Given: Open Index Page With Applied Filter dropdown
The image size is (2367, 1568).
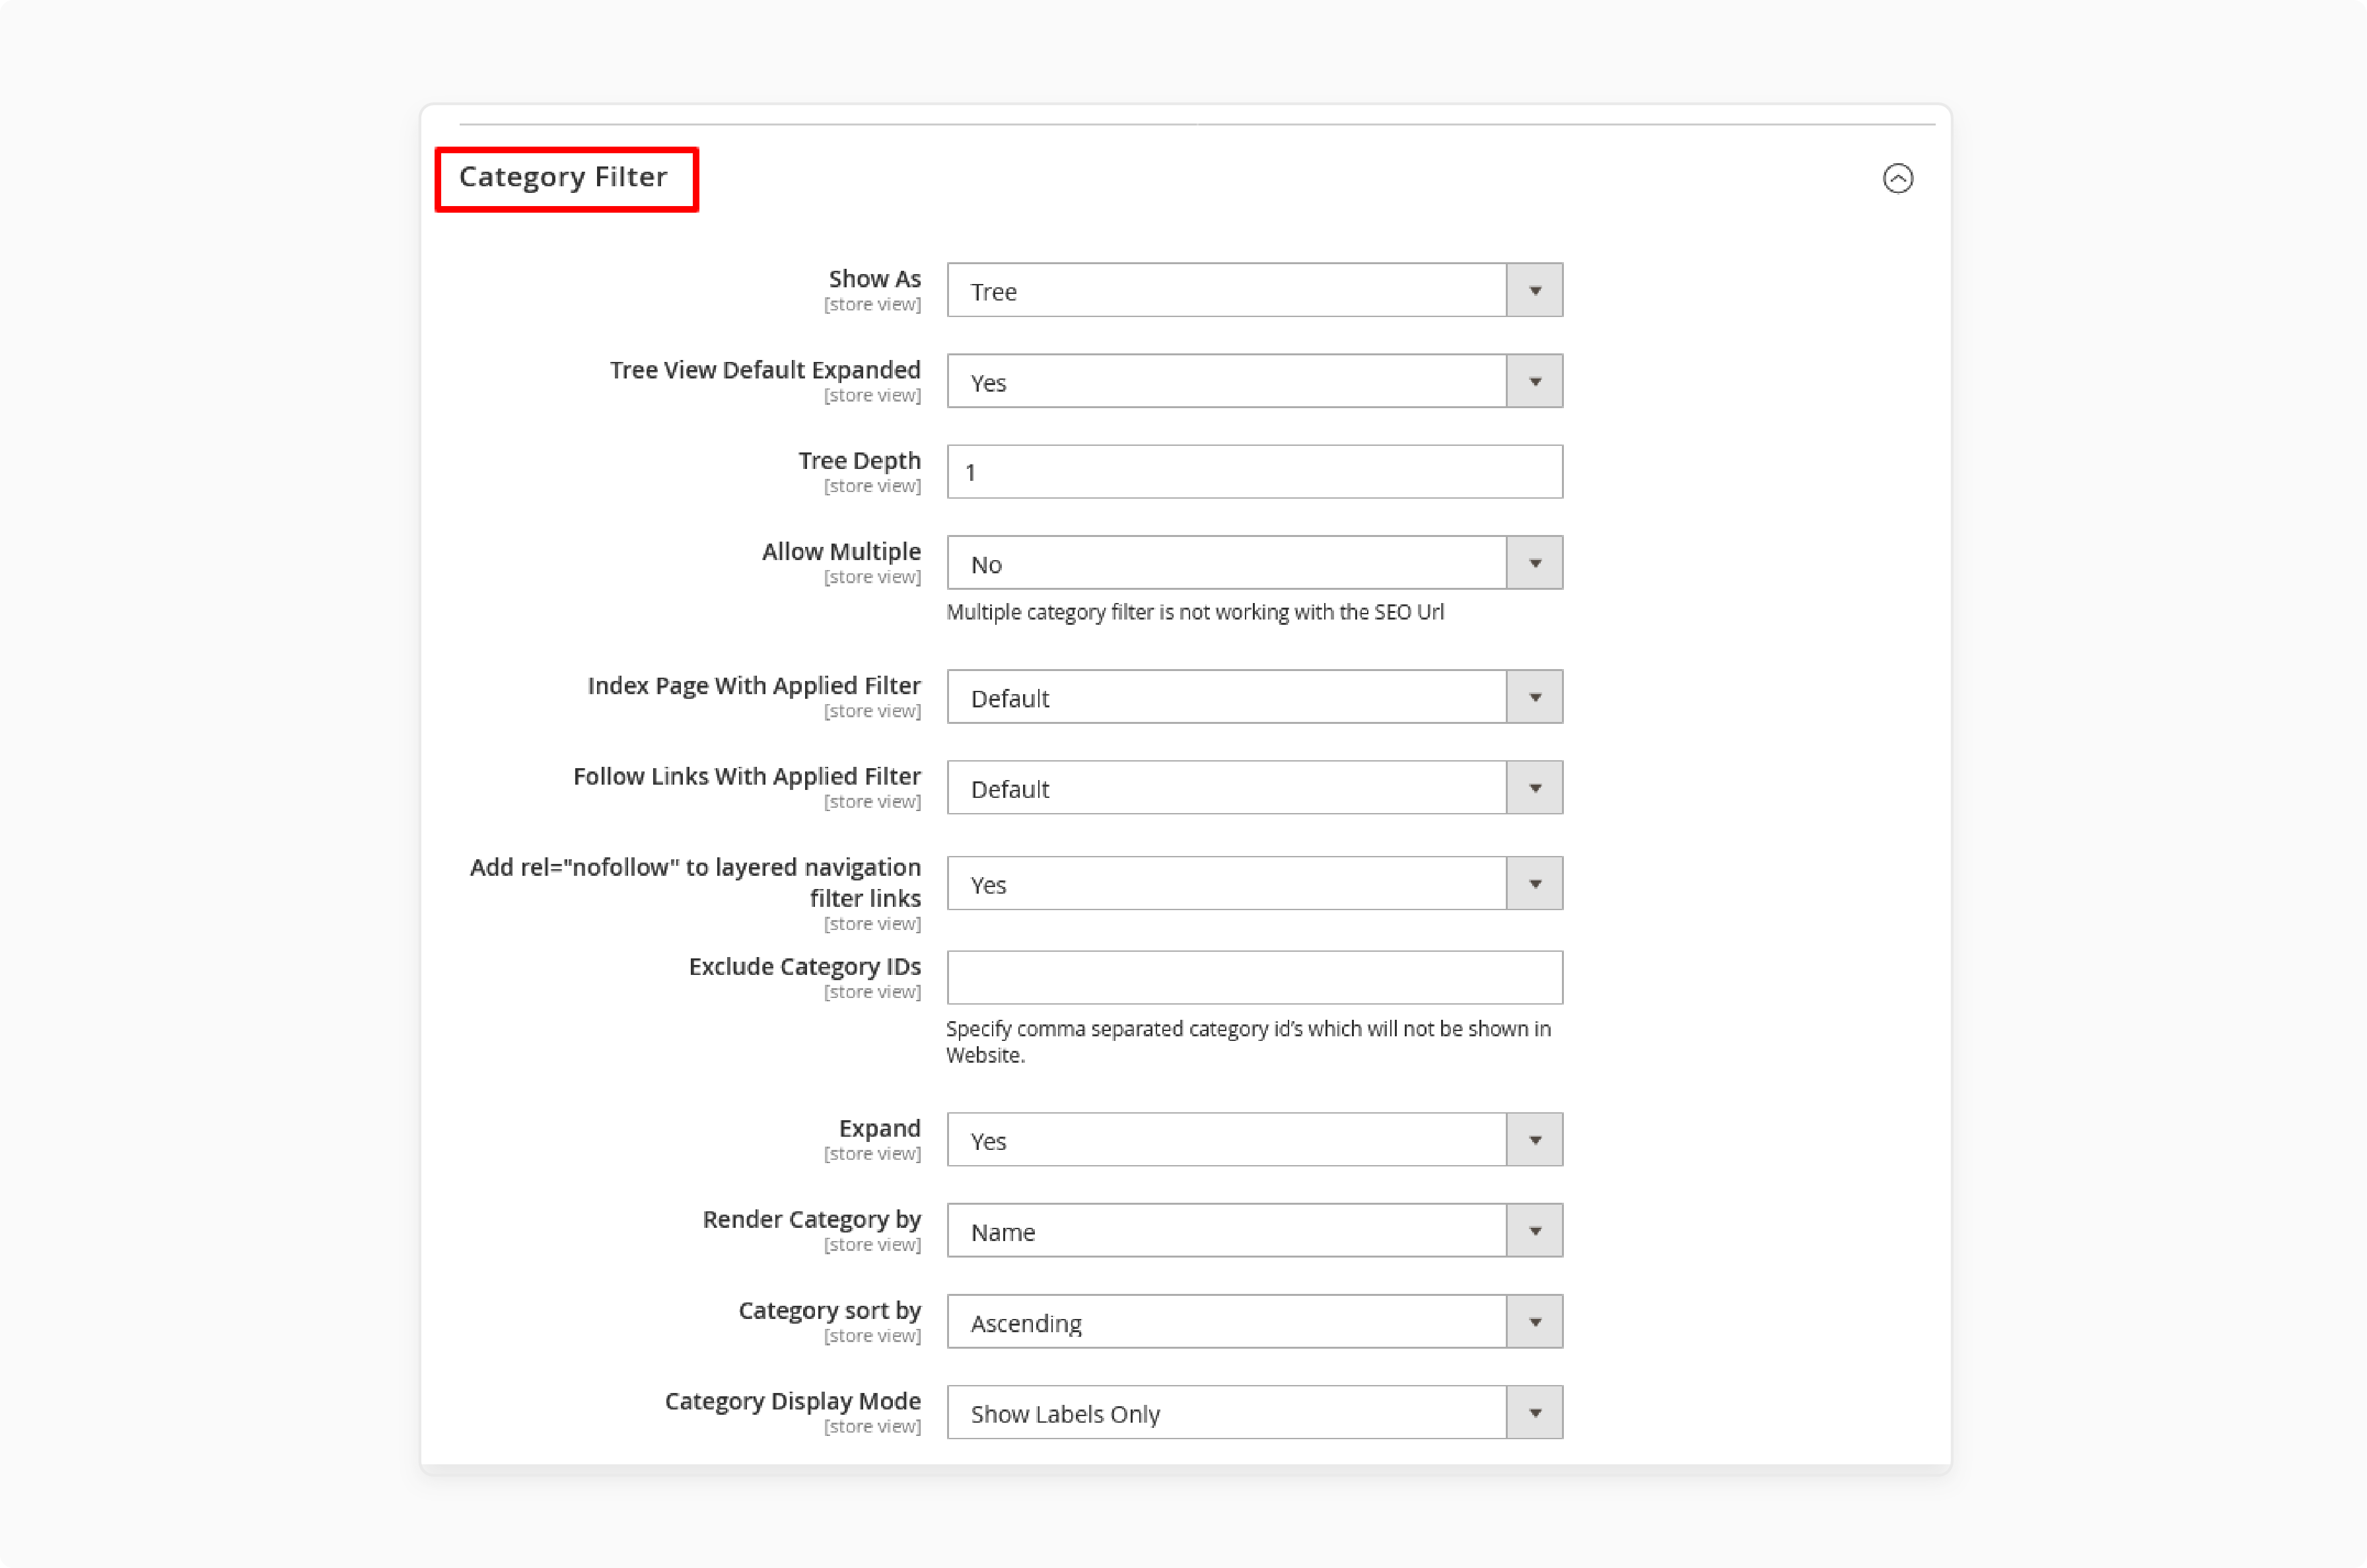Looking at the screenshot, I should (1254, 697).
